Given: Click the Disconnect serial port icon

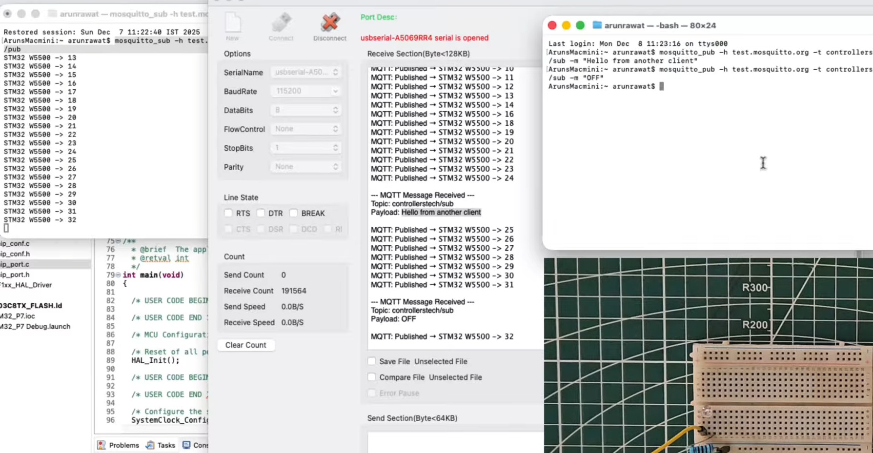Looking at the screenshot, I should [x=330, y=23].
